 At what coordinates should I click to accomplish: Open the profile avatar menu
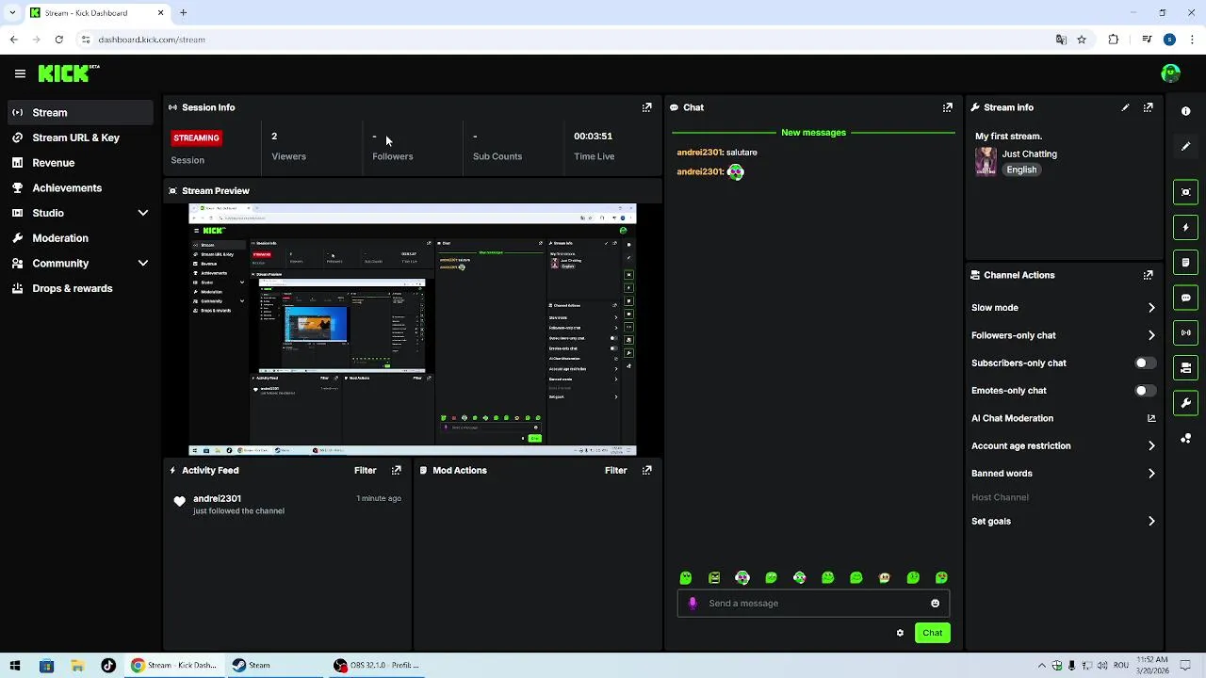pyautogui.click(x=1171, y=73)
